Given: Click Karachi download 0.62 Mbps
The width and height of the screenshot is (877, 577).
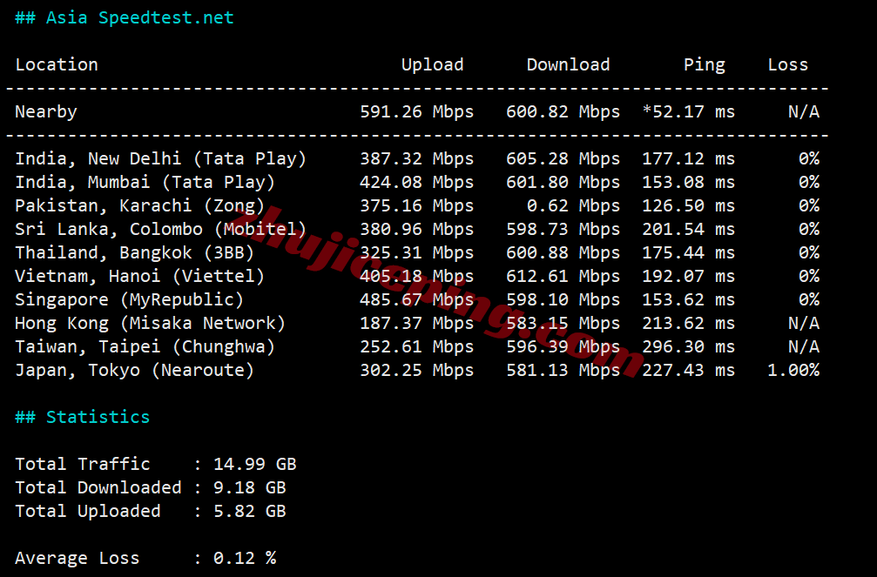Looking at the screenshot, I should tap(574, 205).
